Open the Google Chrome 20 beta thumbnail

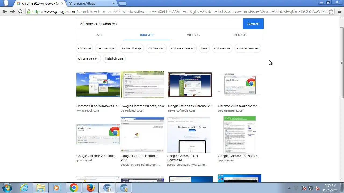[x=142, y=84]
